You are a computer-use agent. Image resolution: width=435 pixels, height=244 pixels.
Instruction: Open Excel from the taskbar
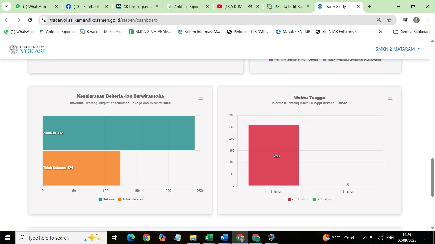[x=209, y=238]
